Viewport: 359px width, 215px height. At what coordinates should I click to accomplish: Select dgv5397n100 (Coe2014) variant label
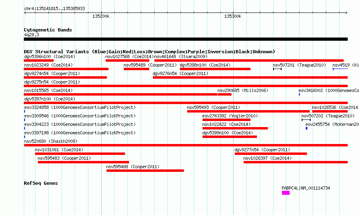(x=50, y=99)
